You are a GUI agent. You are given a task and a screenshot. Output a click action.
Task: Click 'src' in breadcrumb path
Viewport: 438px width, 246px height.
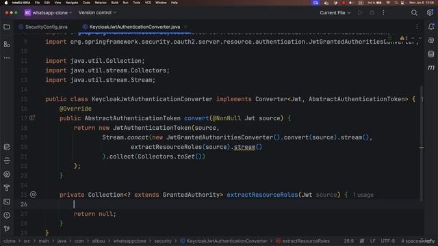27,241
